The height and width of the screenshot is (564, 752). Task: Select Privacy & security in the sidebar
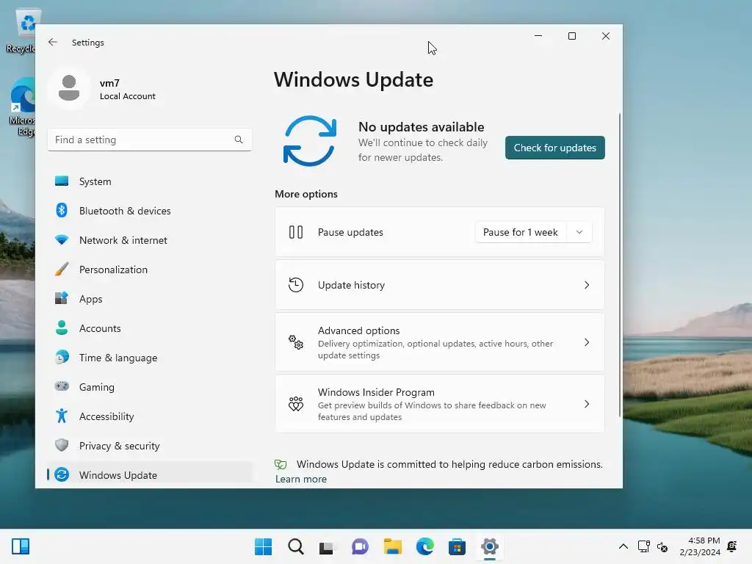click(x=150, y=446)
